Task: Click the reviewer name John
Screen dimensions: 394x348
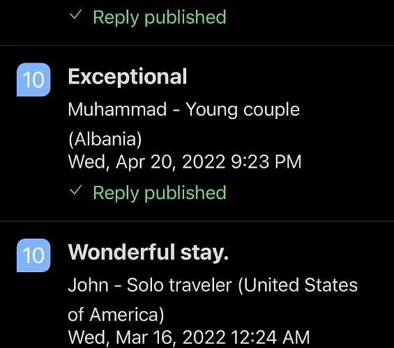Action: (88, 285)
